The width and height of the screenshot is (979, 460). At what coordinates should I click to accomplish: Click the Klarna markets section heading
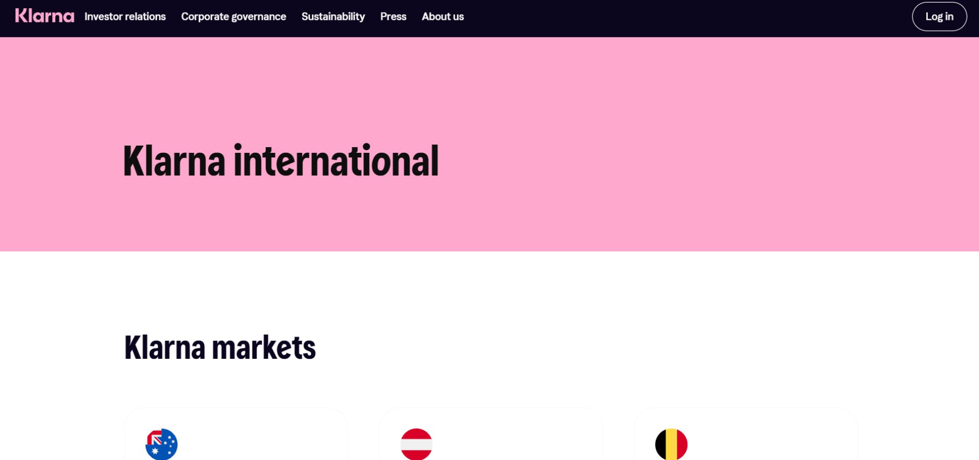[x=220, y=348]
